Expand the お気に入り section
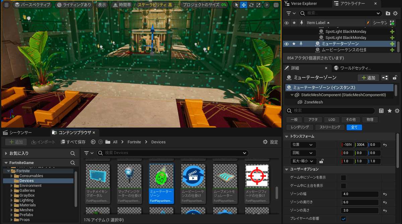This screenshot has width=402, height=224. click(x=6, y=153)
